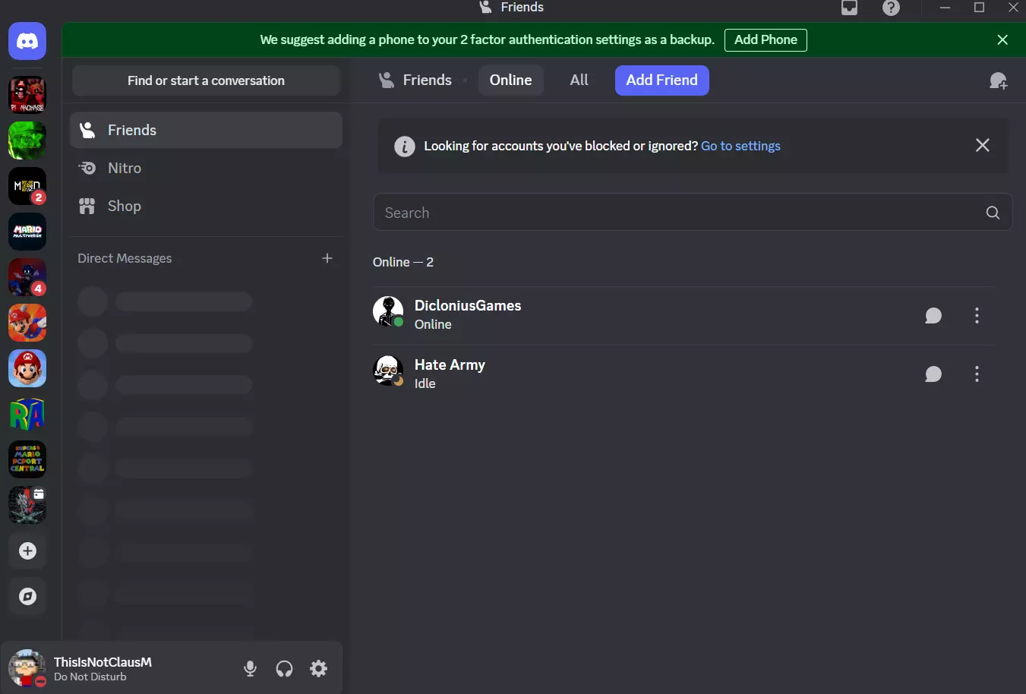Screen dimensions: 1026x694
Task: Click the Add Friend button
Action: (661, 80)
